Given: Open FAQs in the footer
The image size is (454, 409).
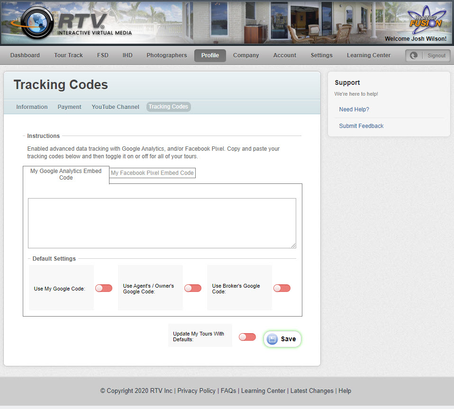Looking at the screenshot, I should tap(228, 391).
